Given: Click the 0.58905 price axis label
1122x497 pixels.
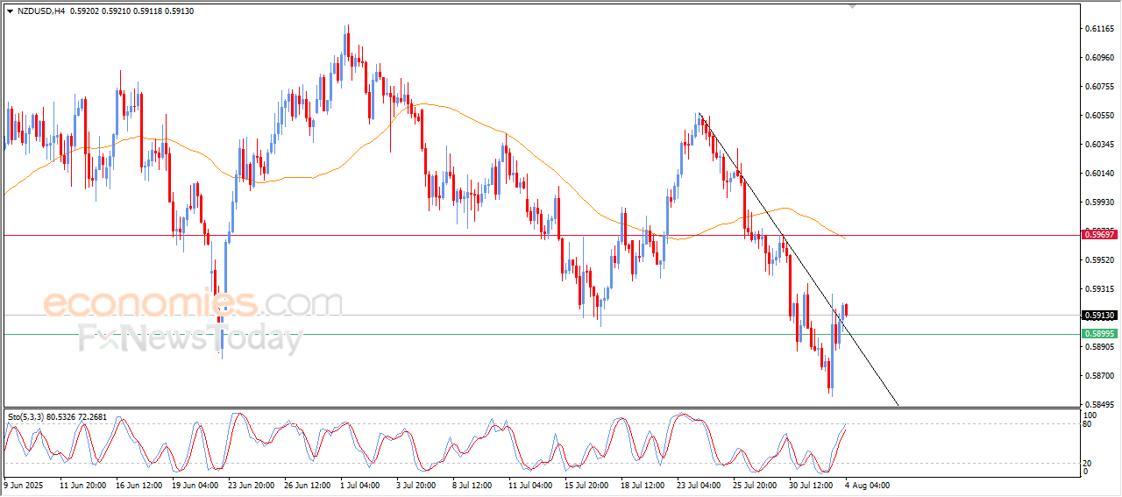Looking at the screenshot, I should click(x=1099, y=347).
